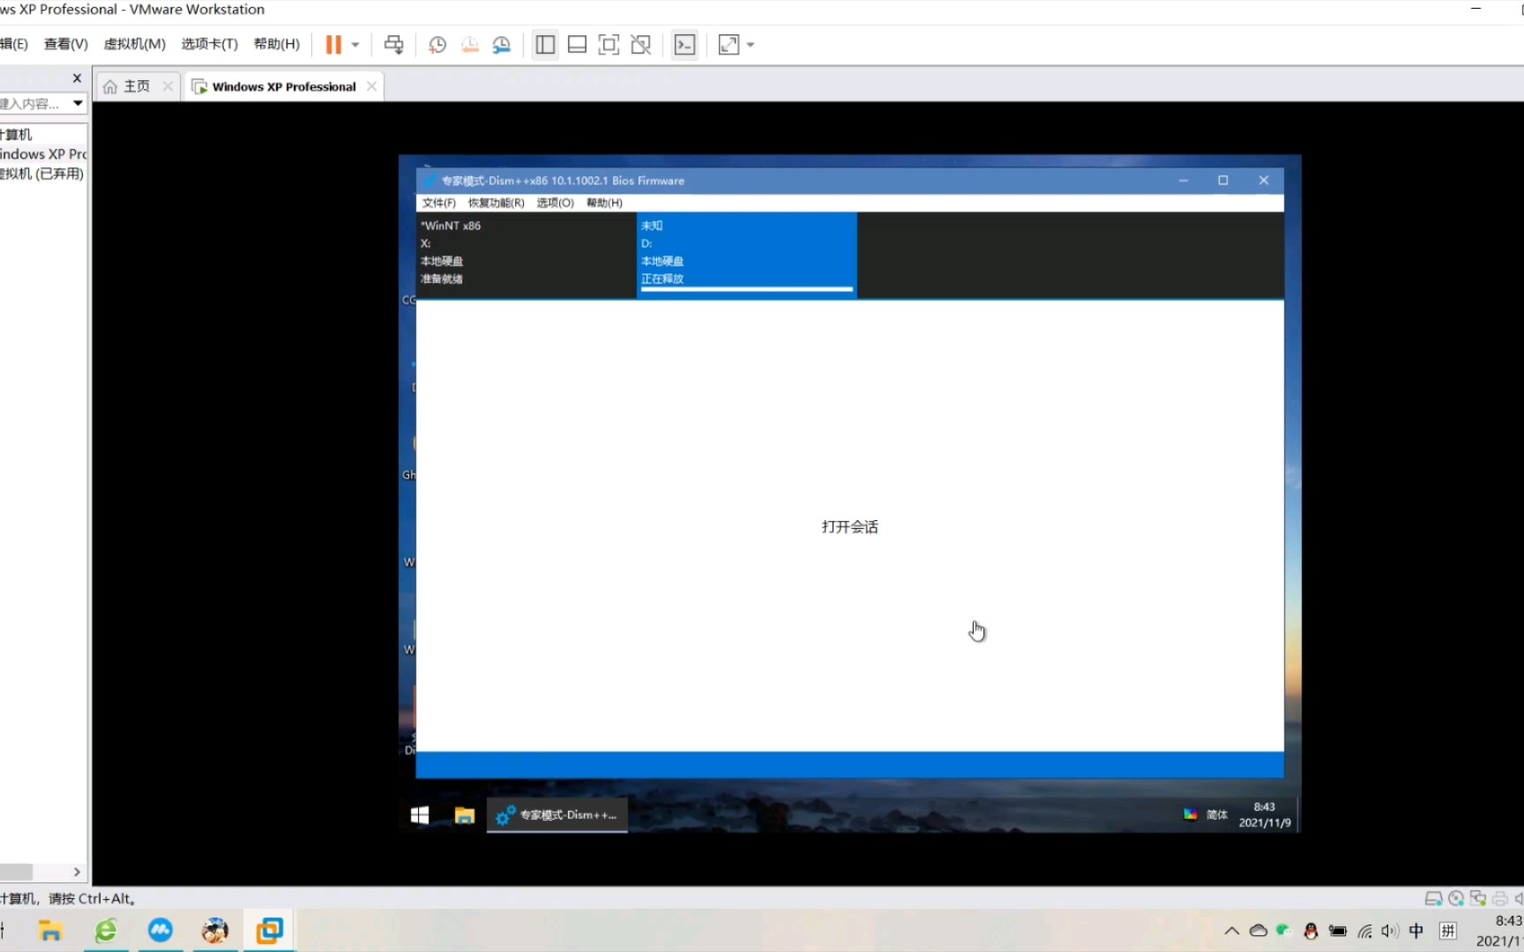The height and width of the screenshot is (952, 1524).
Task: Toggle free stretch of the guest display
Action: [640, 44]
